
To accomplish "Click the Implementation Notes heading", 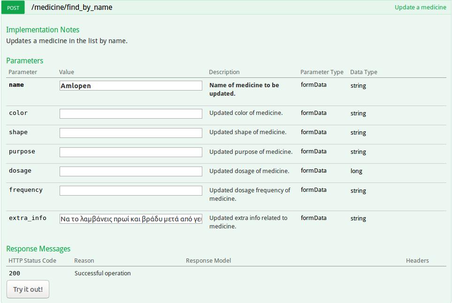I will tap(43, 30).
